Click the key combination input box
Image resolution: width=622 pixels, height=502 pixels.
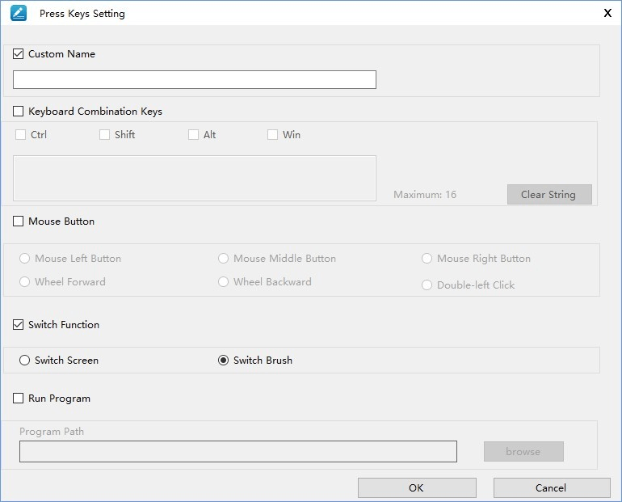(x=194, y=178)
